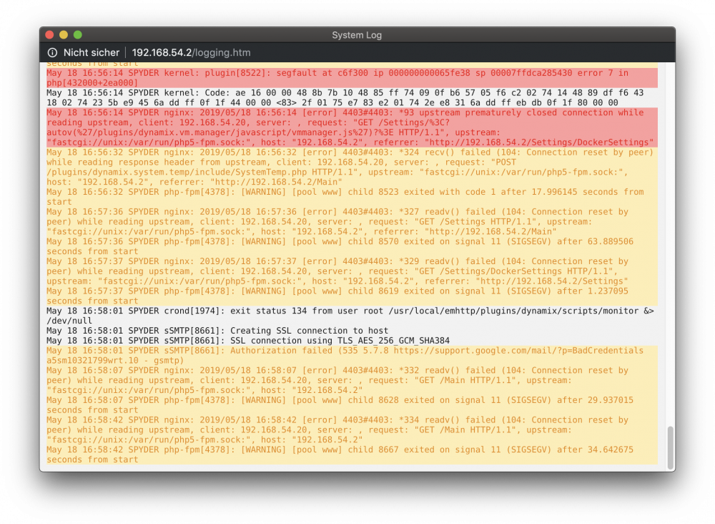Screen dimensions: 715x524
Task: Click the 'a5sm10321799wrt.10 - gsmtp)' line
Action: (x=115, y=361)
